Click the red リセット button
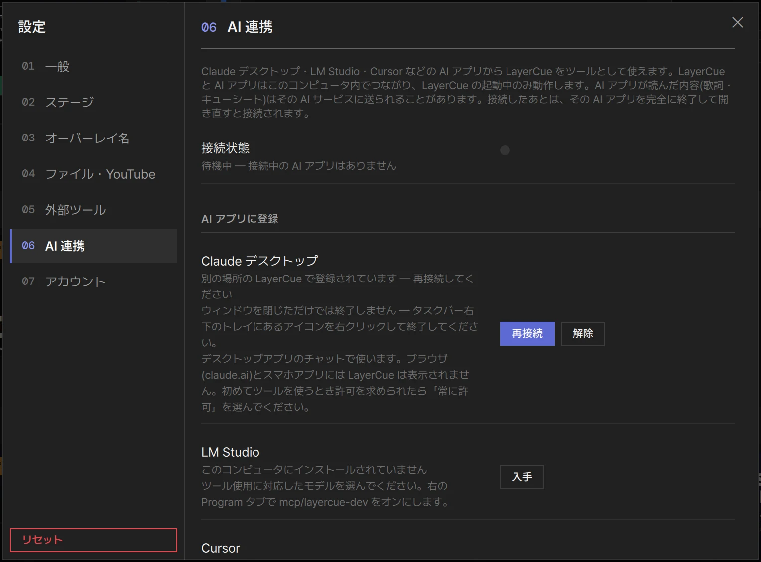 pyautogui.click(x=94, y=540)
